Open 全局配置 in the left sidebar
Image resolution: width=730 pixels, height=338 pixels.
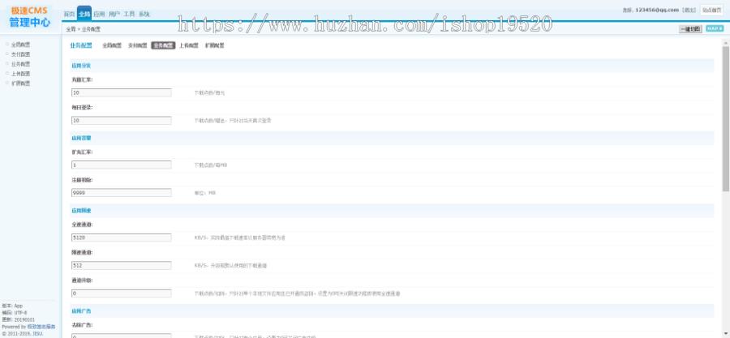point(20,45)
